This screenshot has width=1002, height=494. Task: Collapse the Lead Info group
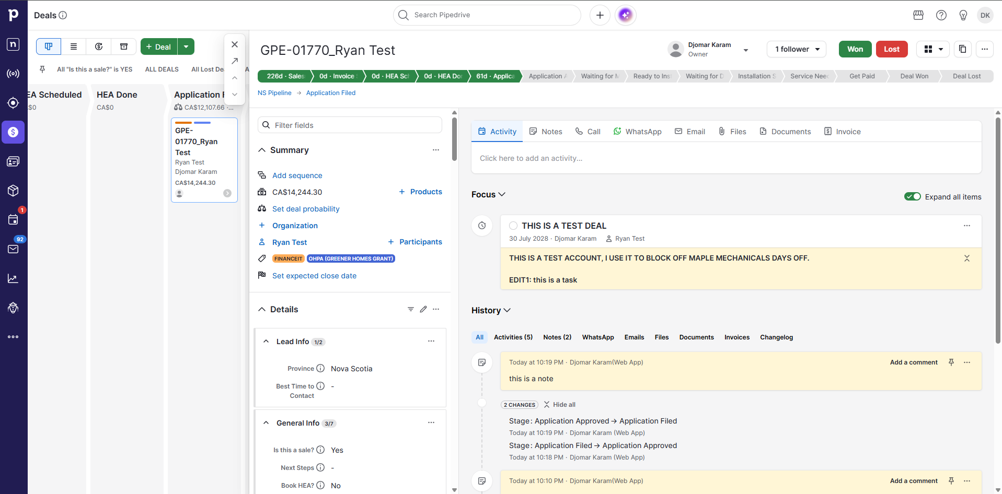pos(266,342)
